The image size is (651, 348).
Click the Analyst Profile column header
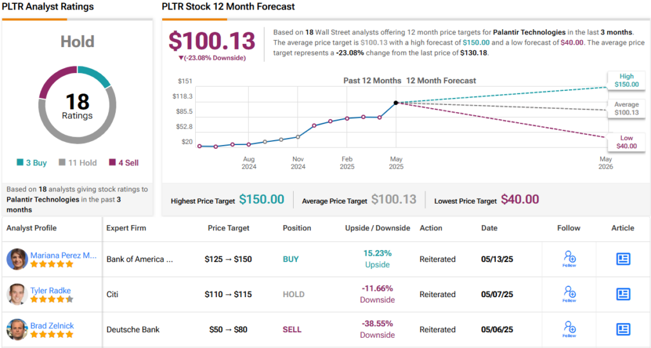pyautogui.click(x=32, y=228)
